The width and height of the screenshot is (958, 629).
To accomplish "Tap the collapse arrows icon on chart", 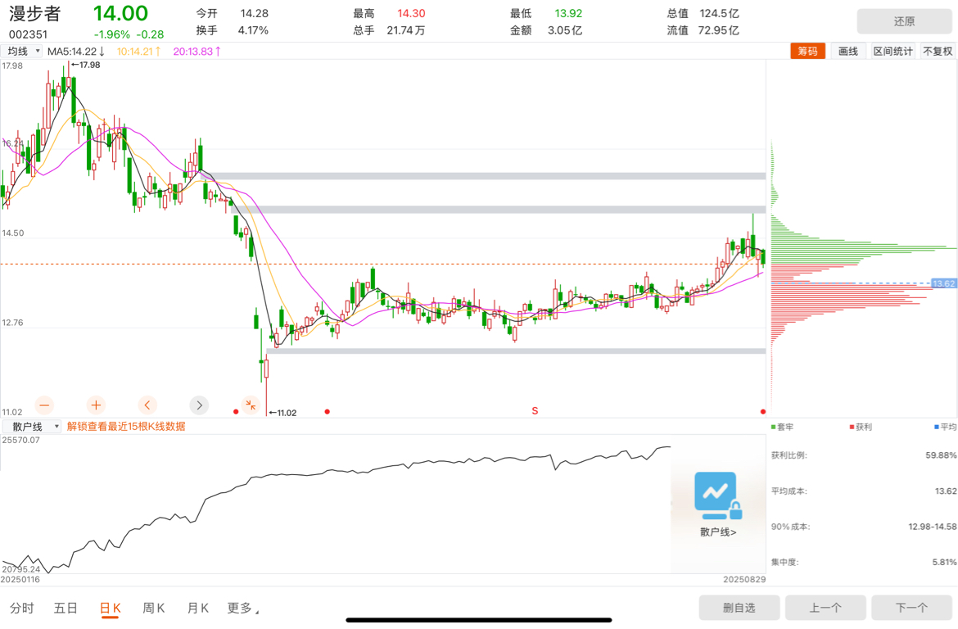I will [x=251, y=405].
